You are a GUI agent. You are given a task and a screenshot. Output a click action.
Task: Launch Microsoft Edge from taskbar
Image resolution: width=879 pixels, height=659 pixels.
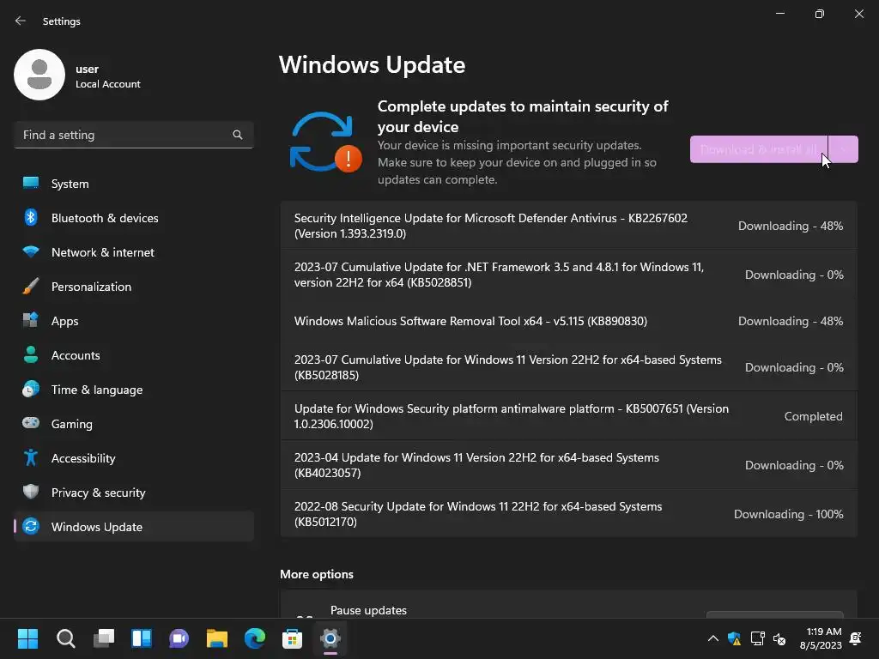[254, 638]
